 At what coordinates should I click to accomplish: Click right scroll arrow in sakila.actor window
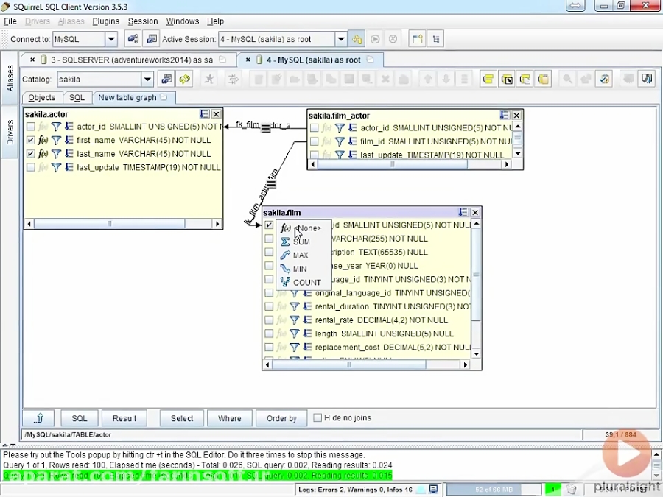217,224
